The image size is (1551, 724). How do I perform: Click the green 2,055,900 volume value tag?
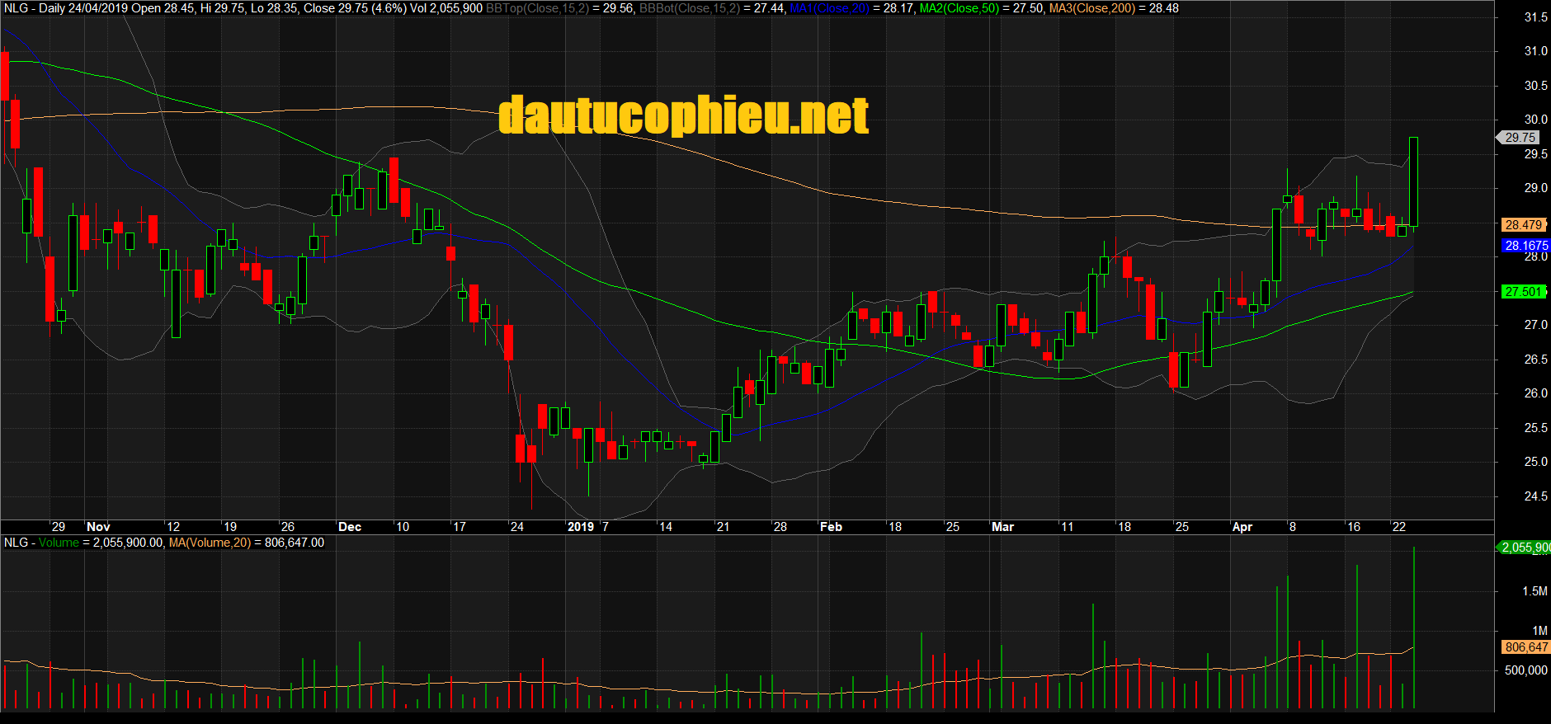(x=1525, y=548)
